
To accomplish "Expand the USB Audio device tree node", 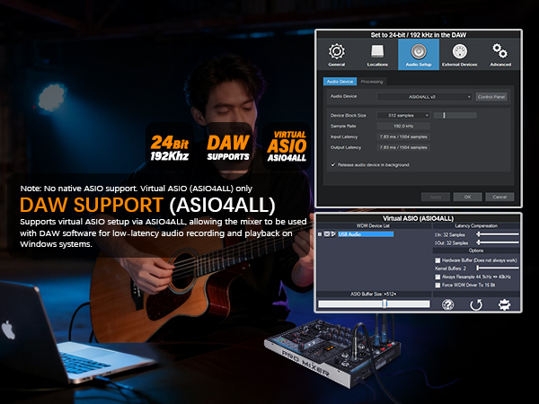I will pyautogui.click(x=320, y=234).
